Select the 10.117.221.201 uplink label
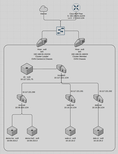The width and height of the screenshot is (118, 154). (x=77, y=91)
